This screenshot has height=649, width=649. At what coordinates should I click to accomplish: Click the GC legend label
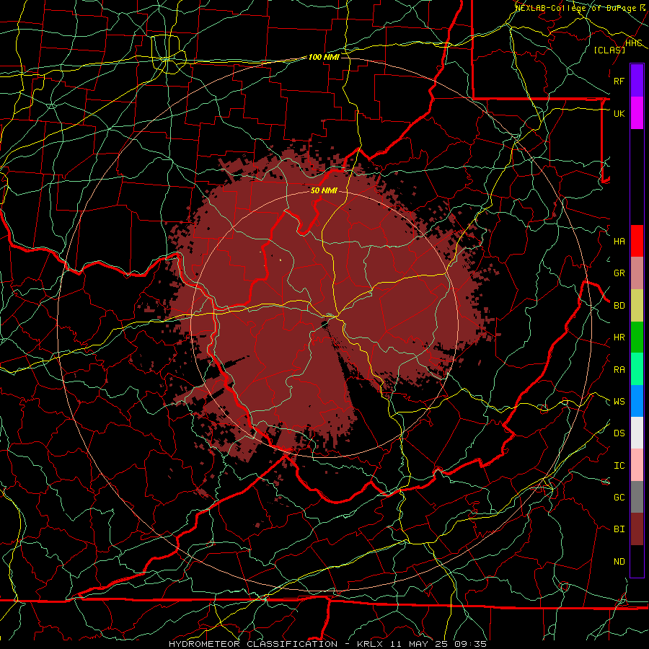(x=619, y=498)
